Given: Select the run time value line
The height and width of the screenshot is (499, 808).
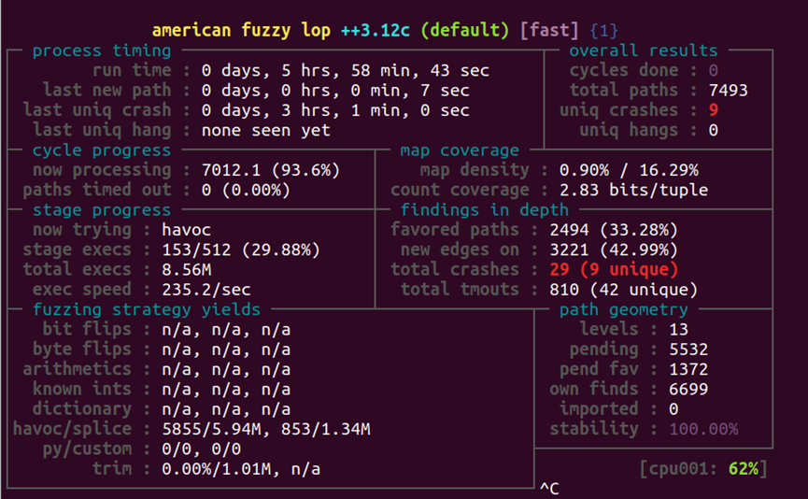Looking at the screenshot, I should pos(346,70).
